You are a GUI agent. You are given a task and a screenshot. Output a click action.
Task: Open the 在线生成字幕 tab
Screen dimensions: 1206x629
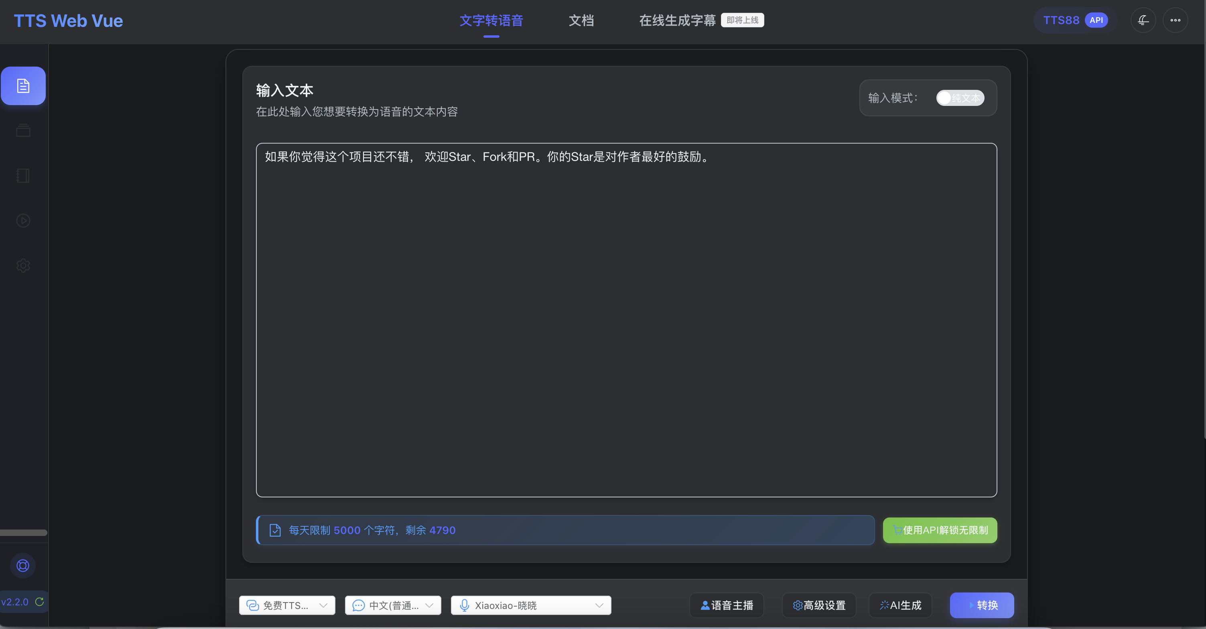678,20
